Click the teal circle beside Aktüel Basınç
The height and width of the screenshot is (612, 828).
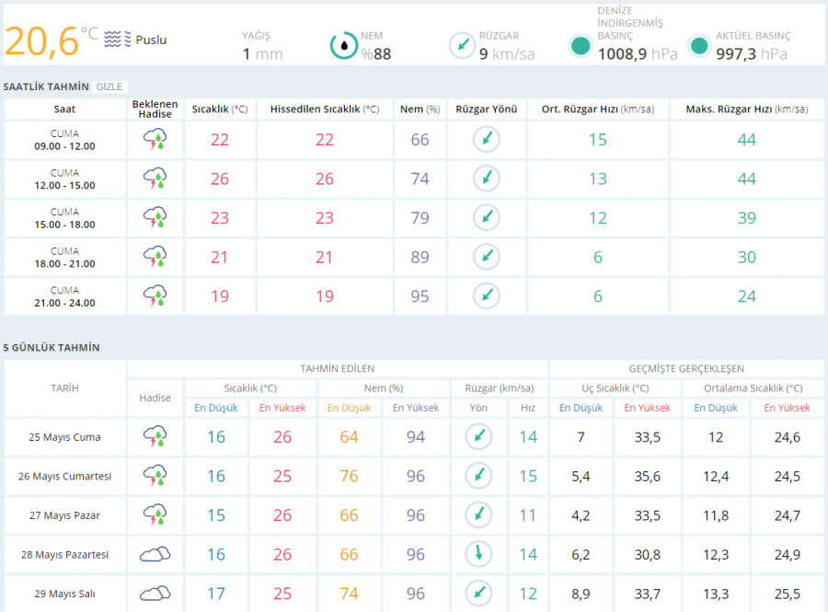[x=699, y=45]
